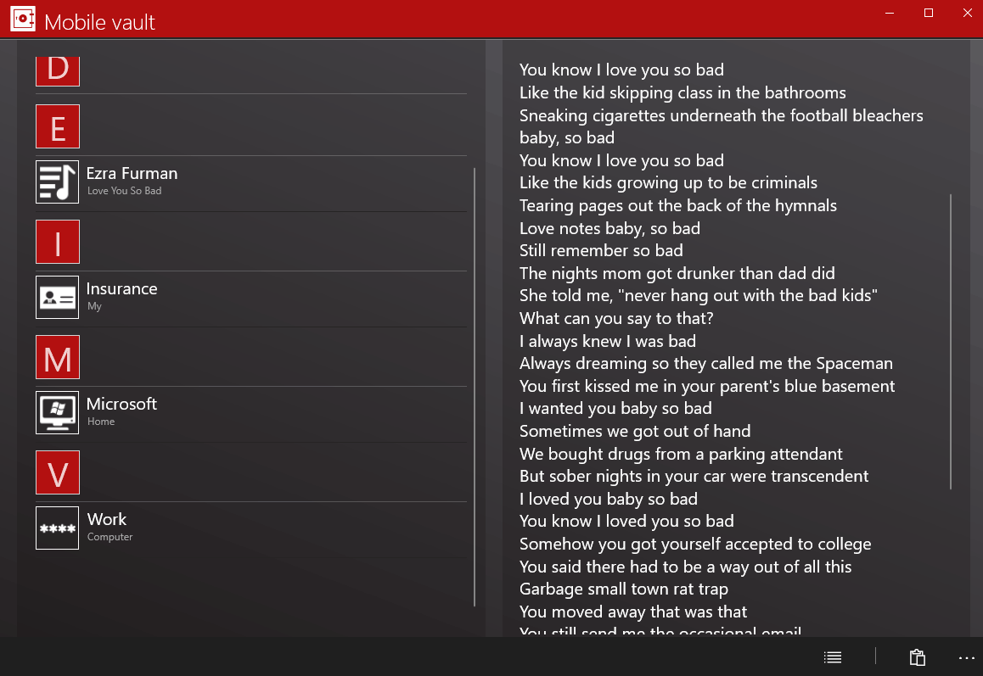Open the more options ellipsis menu
The width and height of the screenshot is (983, 676).
967,657
